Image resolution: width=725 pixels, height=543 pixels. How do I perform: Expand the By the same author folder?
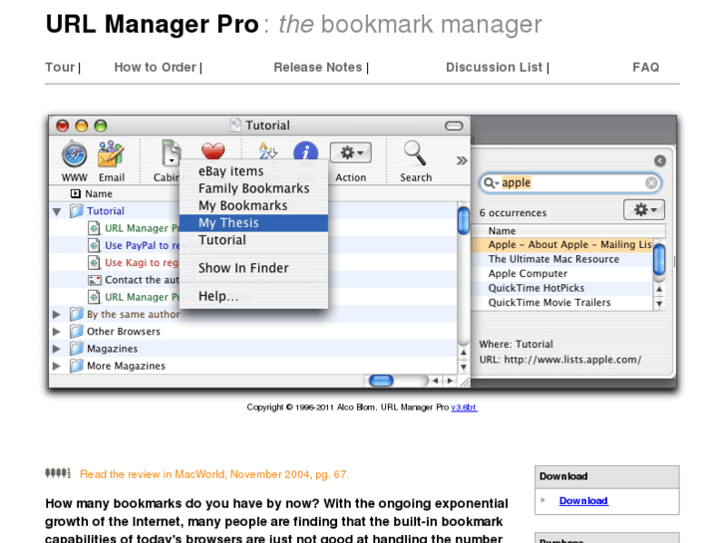coord(57,314)
